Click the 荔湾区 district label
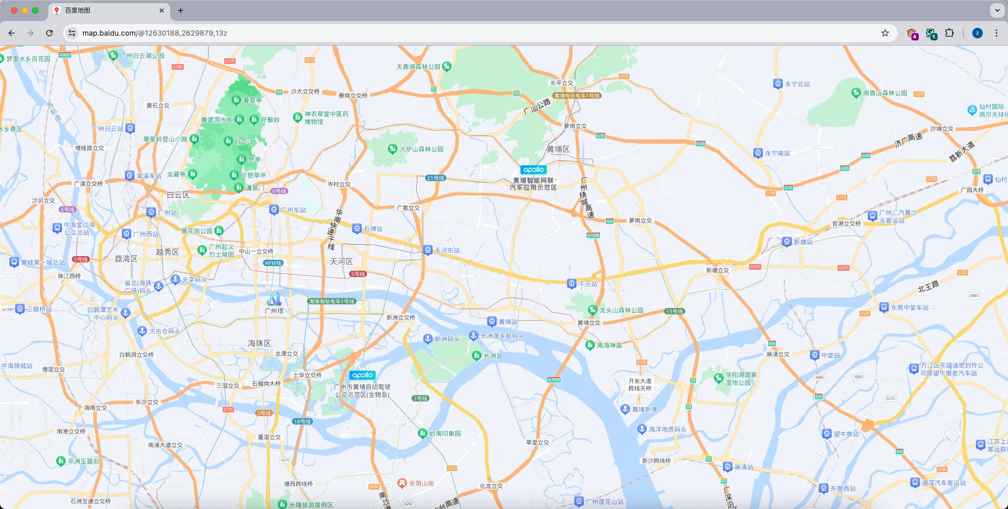 click(126, 259)
